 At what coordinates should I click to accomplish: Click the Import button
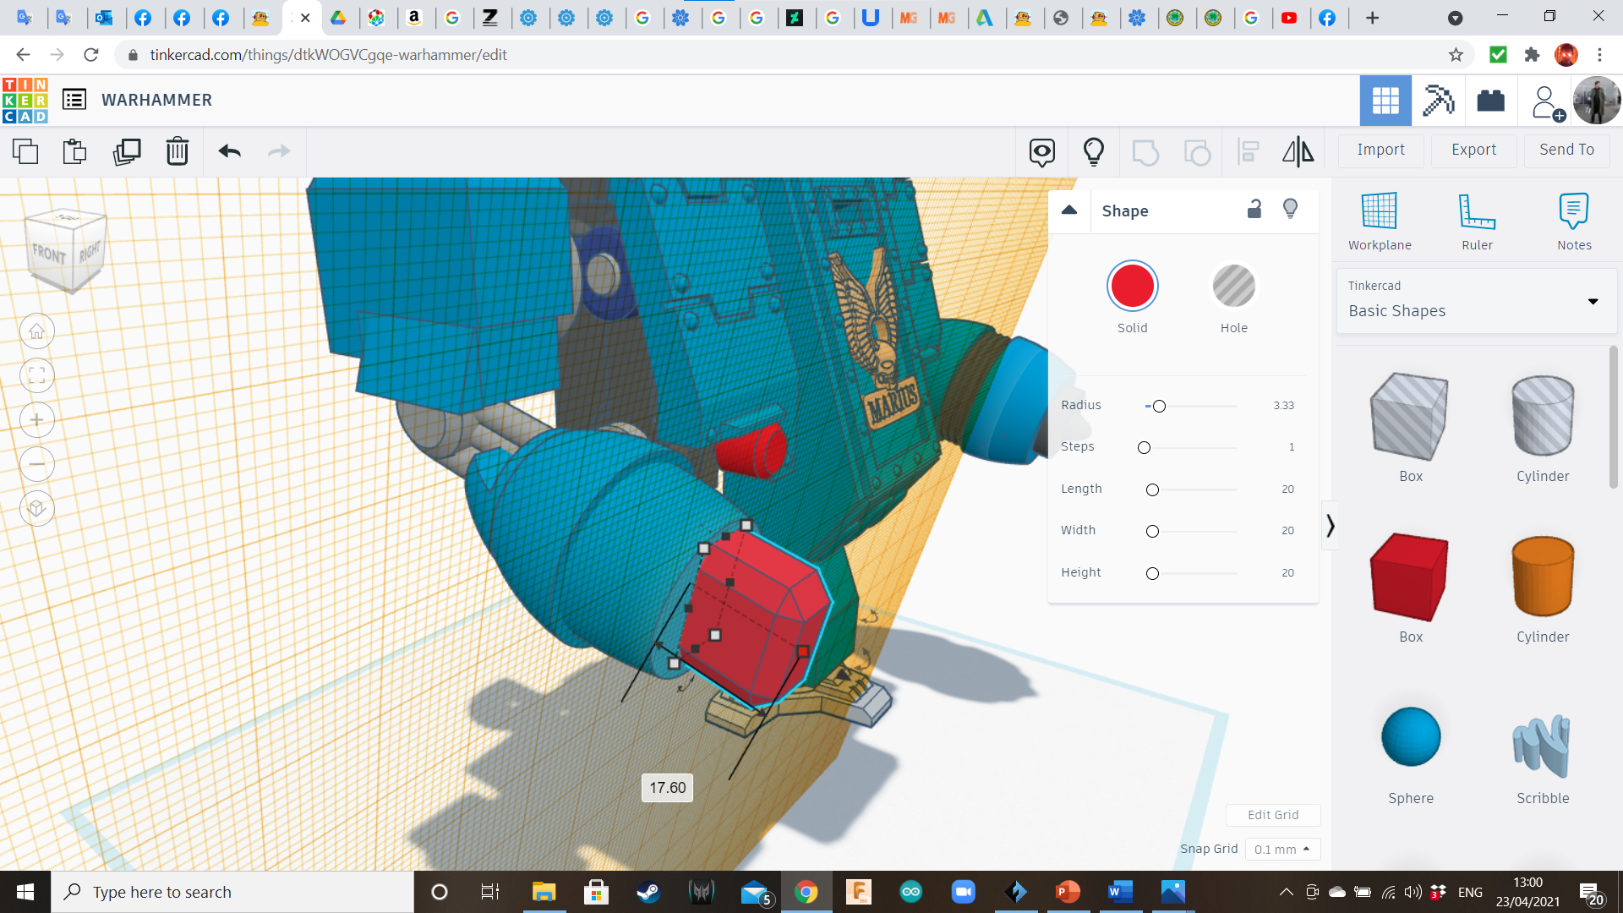(x=1380, y=150)
